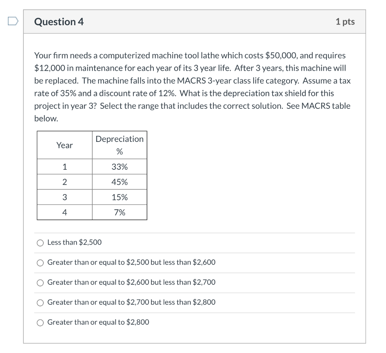
Task: Click the 33% table cell
Action: [119, 166]
